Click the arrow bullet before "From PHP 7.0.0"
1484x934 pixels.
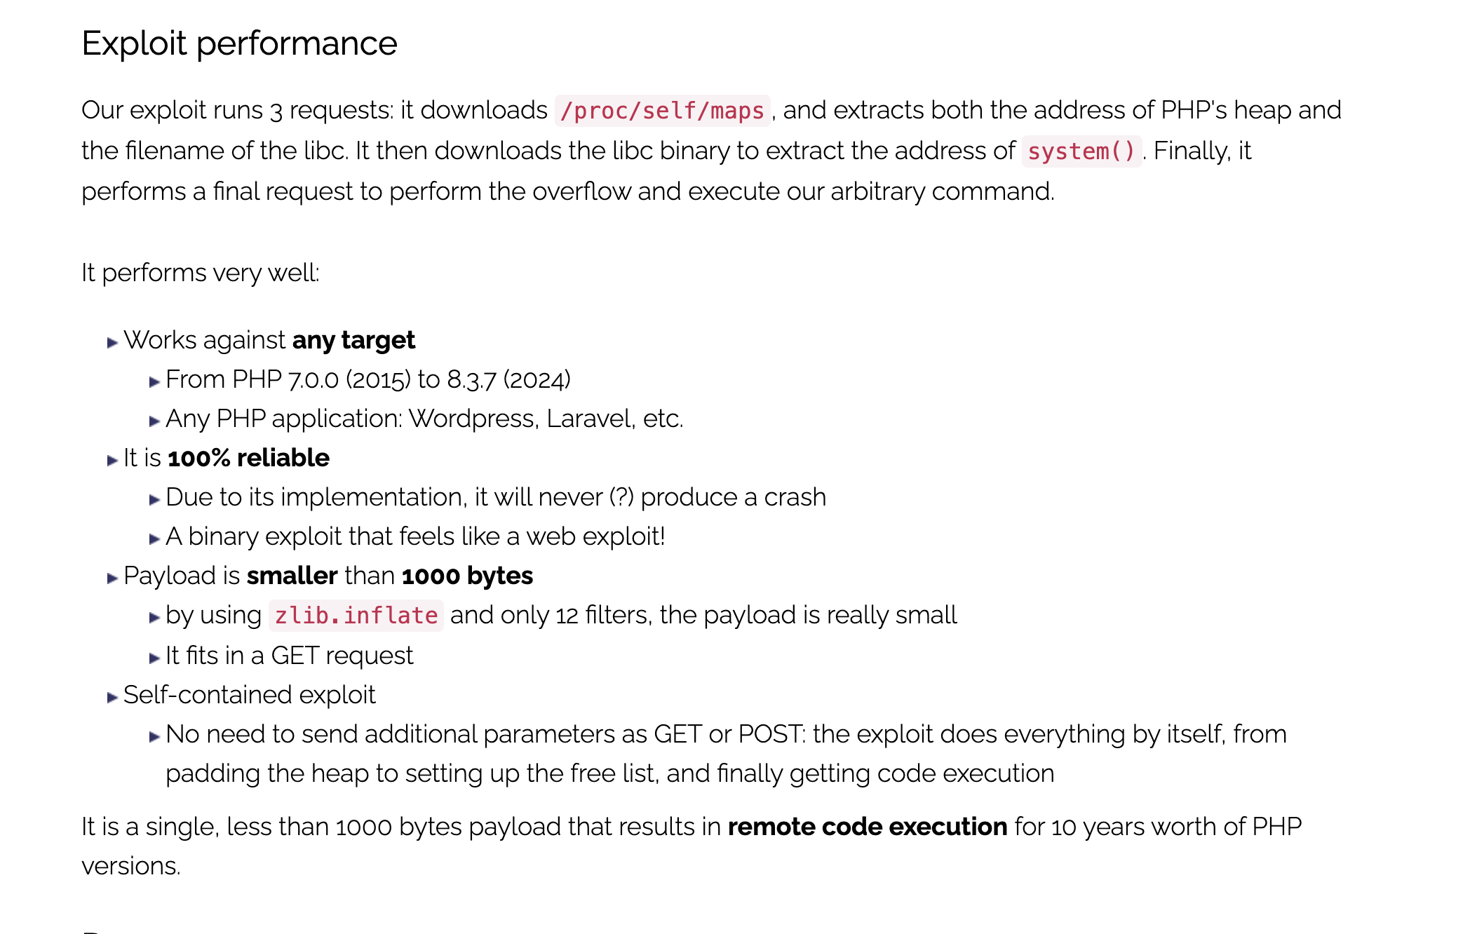(x=154, y=381)
